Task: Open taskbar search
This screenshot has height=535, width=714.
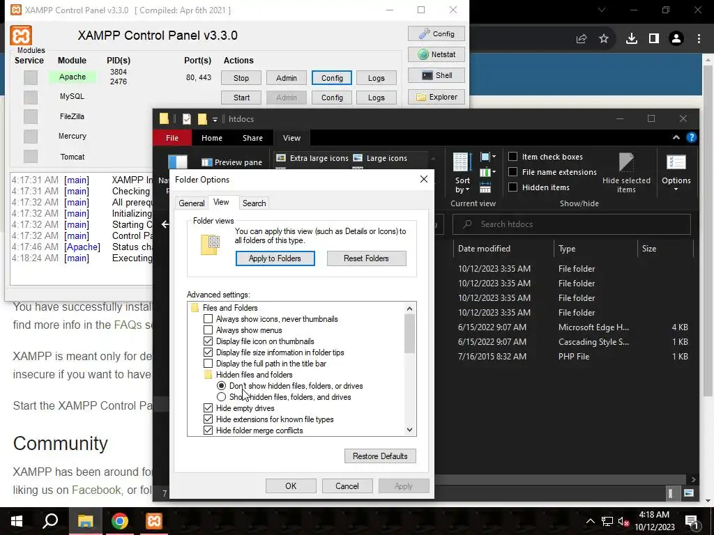Action: 50,521
